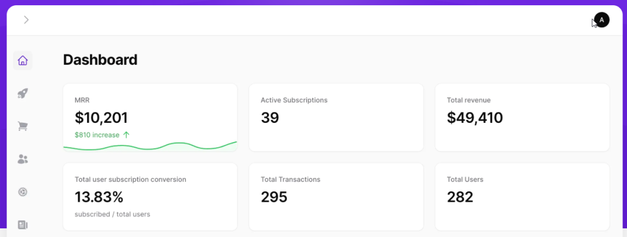The image size is (627, 237).
Task: Click the Total user subscription conversion label
Action: coord(131,180)
